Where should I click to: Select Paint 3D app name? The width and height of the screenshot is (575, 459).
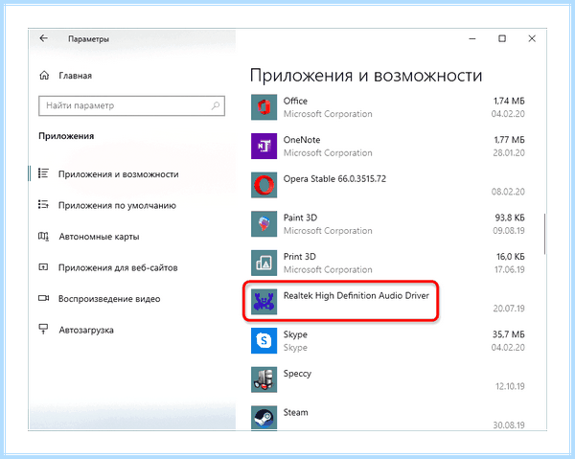coord(300,218)
